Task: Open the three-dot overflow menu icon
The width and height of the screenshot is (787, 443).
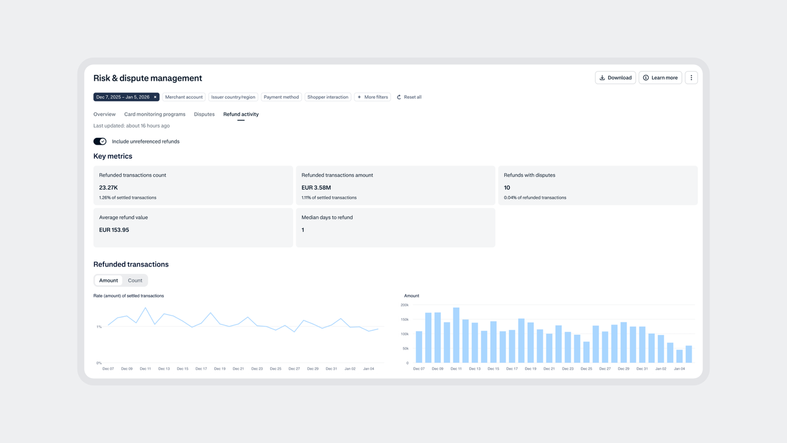Action: (x=691, y=77)
